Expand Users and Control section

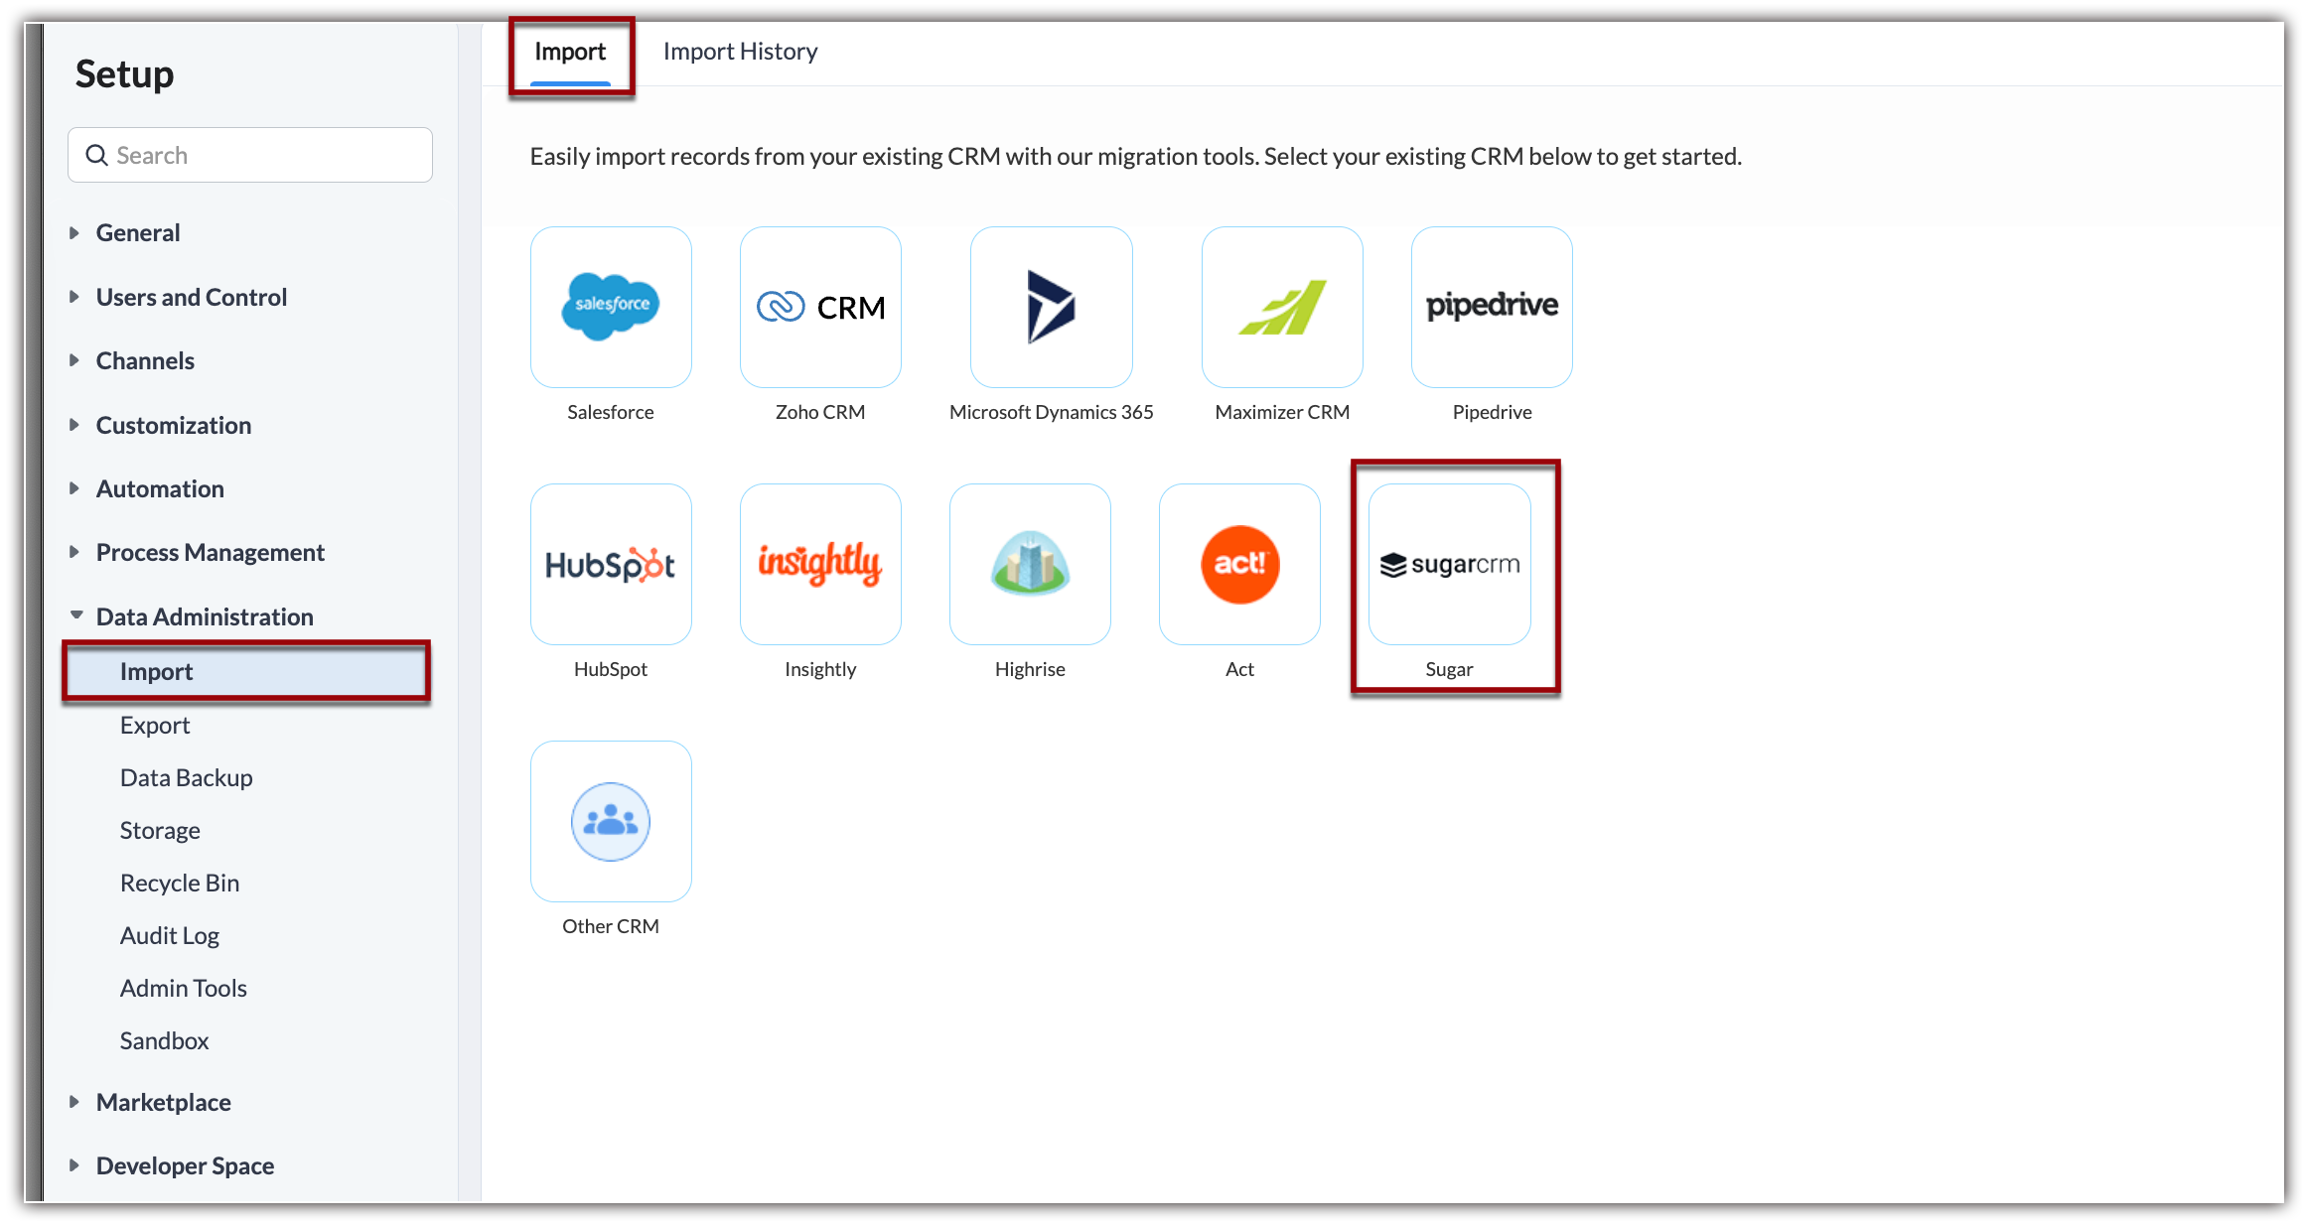74,297
